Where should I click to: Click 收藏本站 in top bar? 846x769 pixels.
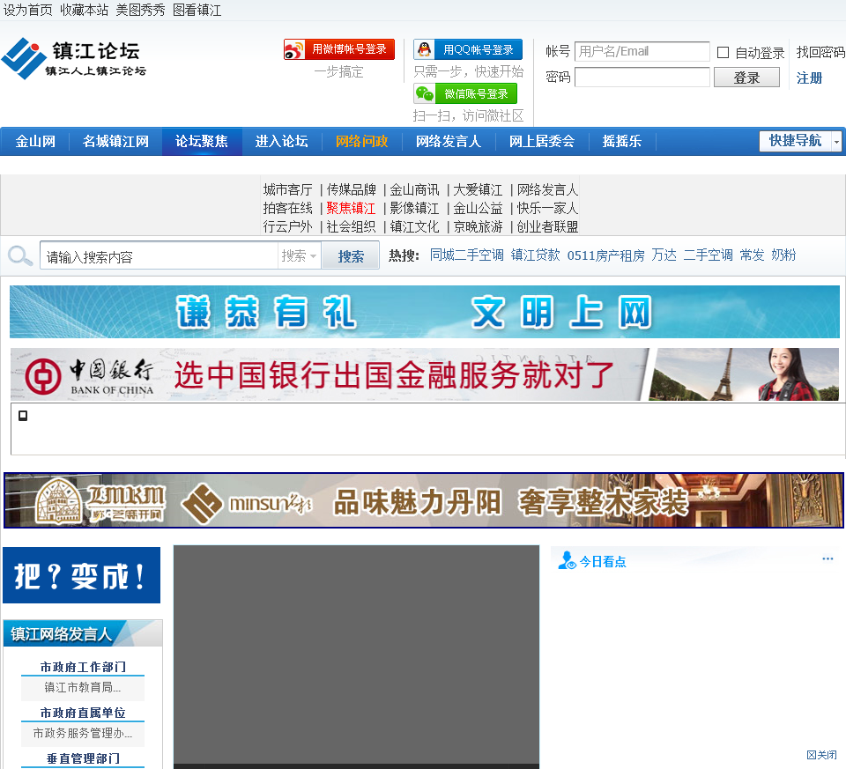pos(85,11)
